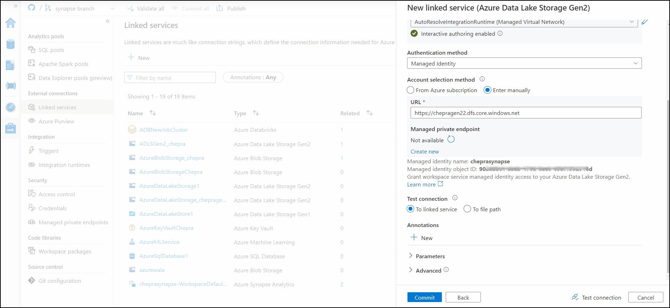Open Integration runtimes in the sidebar
Screen dimensions: 670x308
64,165
